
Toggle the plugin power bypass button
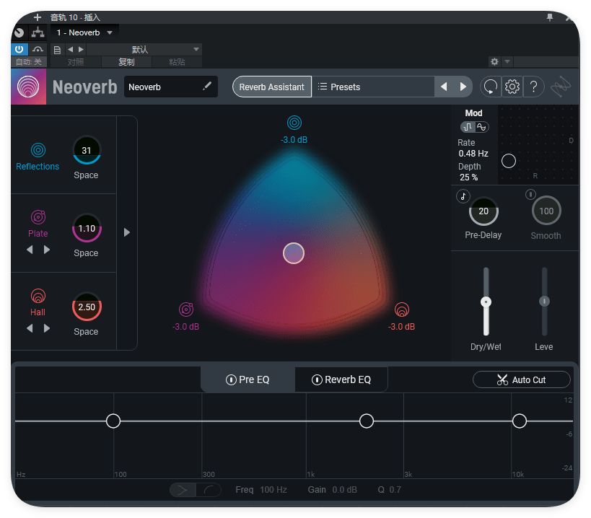pos(19,49)
